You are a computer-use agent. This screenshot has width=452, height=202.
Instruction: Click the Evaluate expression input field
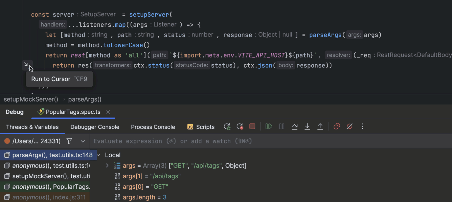[251, 141]
